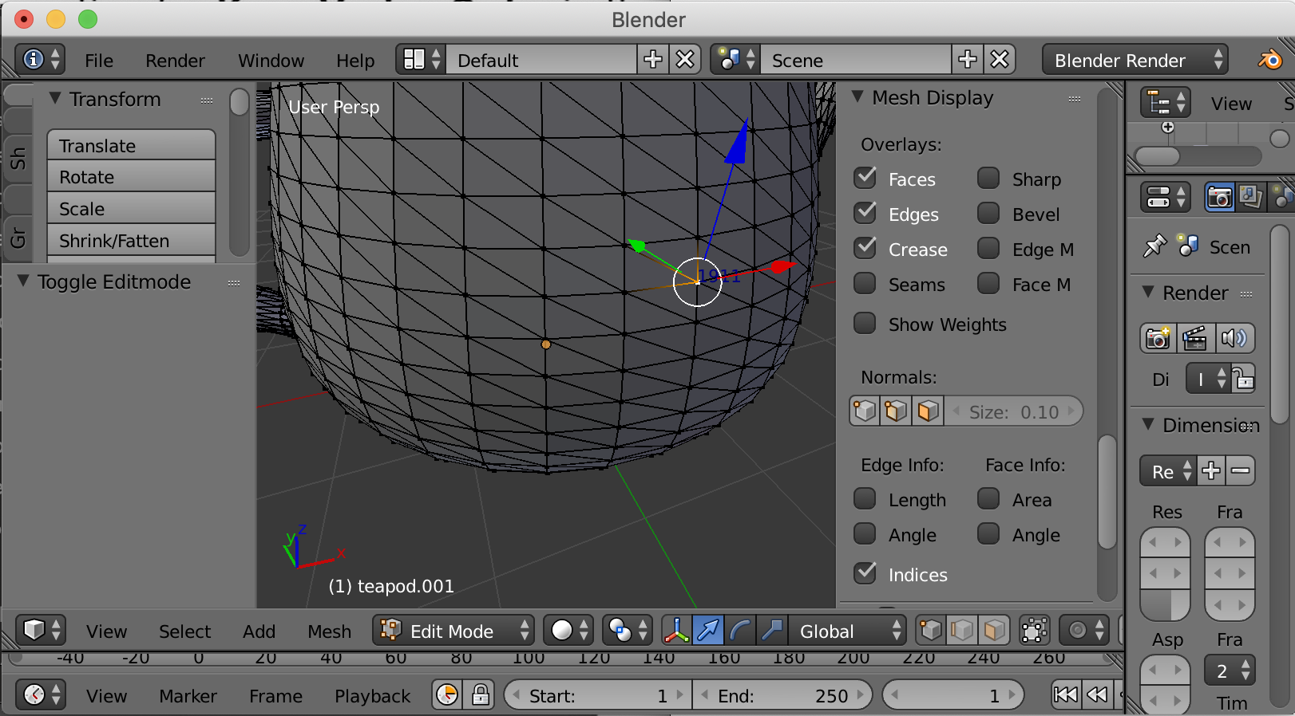Open the Window menu
Screen dimensions: 1295x716
(x=271, y=61)
